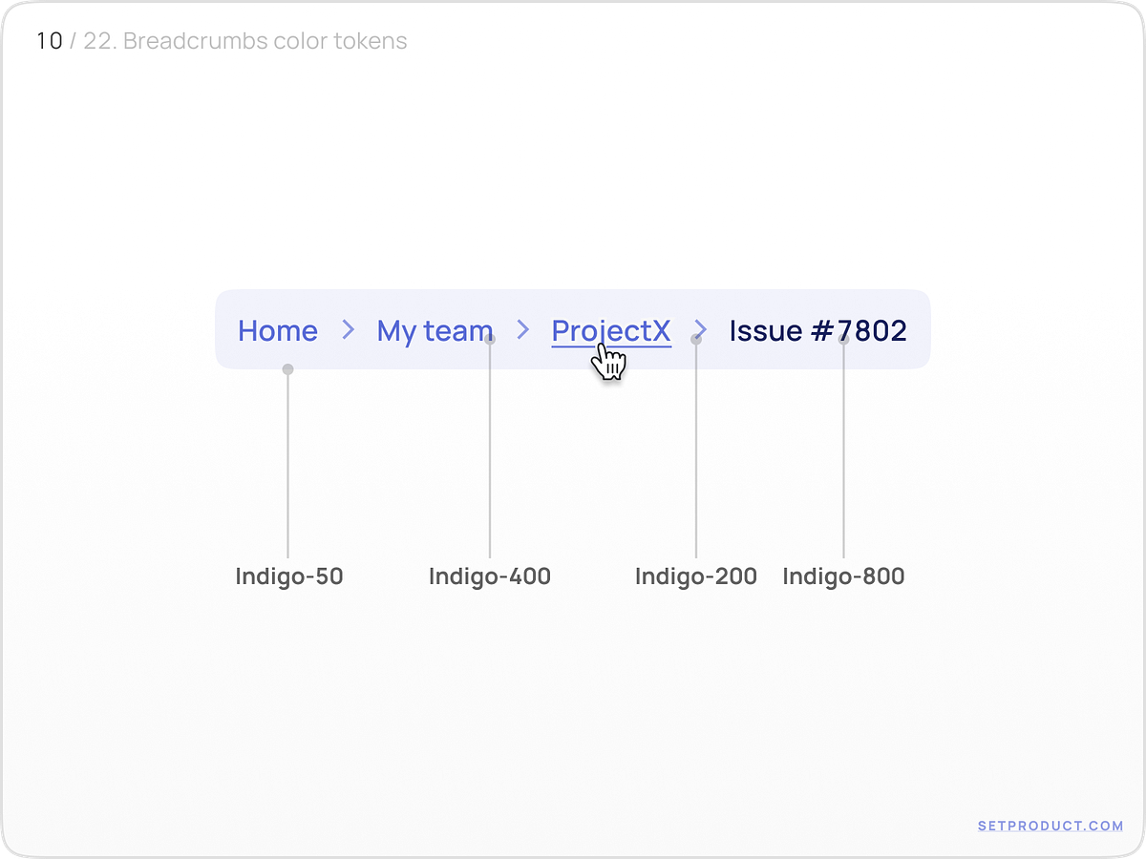The width and height of the screenshot is (1146, 859).
Task: Click the chevron separator after My team
Action: tap(521, 331)
